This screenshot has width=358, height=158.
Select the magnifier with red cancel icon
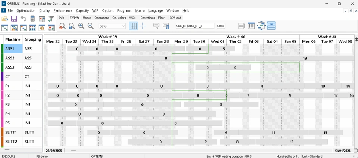click(62, 26)
